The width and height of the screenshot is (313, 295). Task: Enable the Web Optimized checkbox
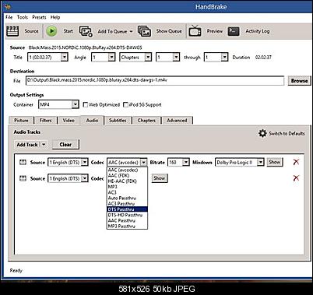pos(85,104)
